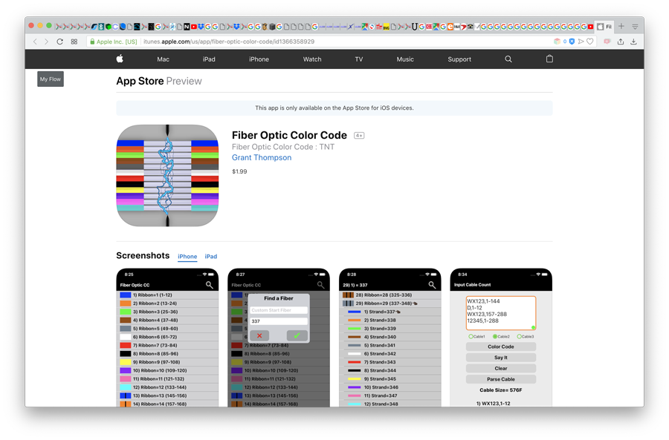Image resolution: width=669 pixels, height=440 pixels.
Task: Open a new tab with the plus icon
Action: [621, 27]
